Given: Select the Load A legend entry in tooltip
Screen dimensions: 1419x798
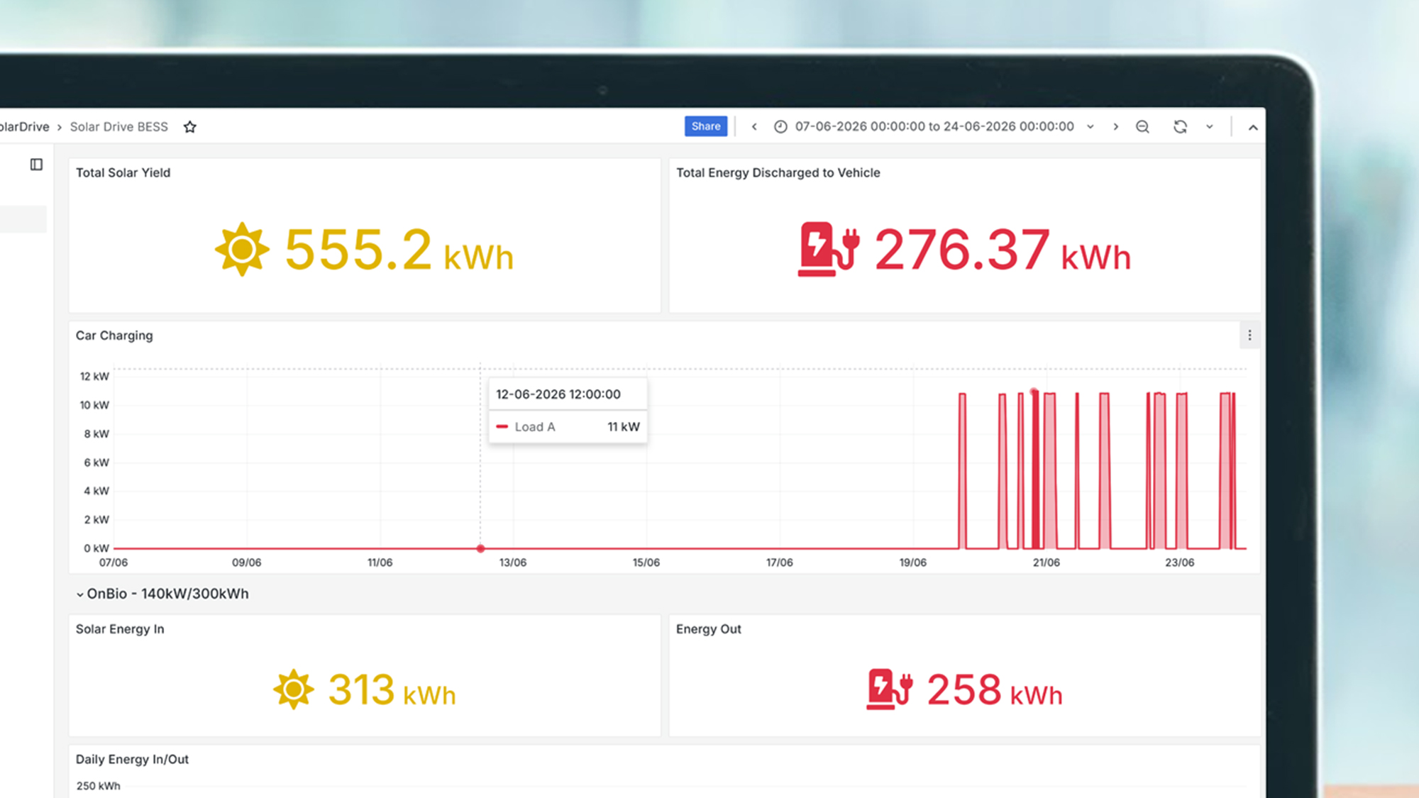Looking at the screenshot, I should pyautogui.click(x=535, y=427).
